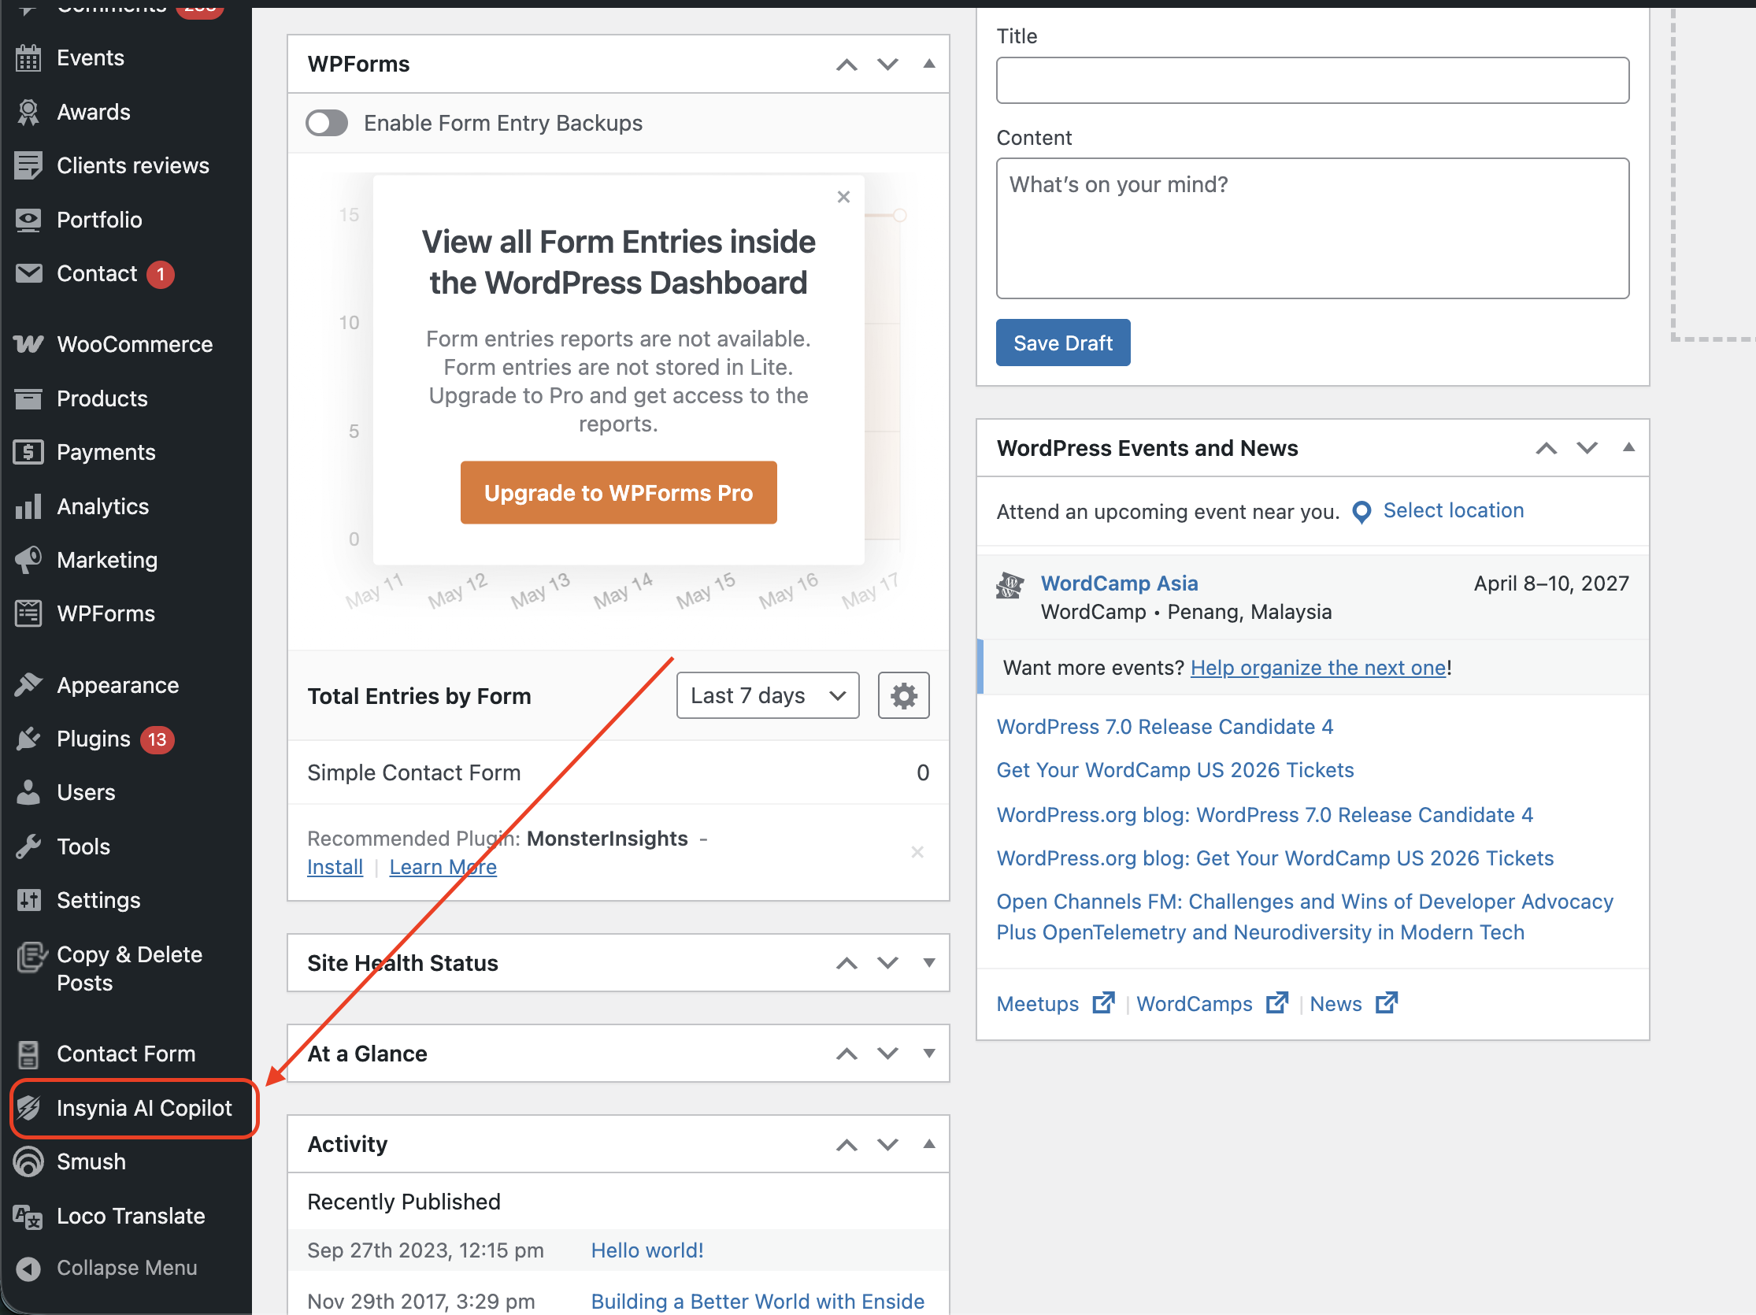Move Site Health Status widget down
1756x1315 pixels.
click(x=887, y=963)
